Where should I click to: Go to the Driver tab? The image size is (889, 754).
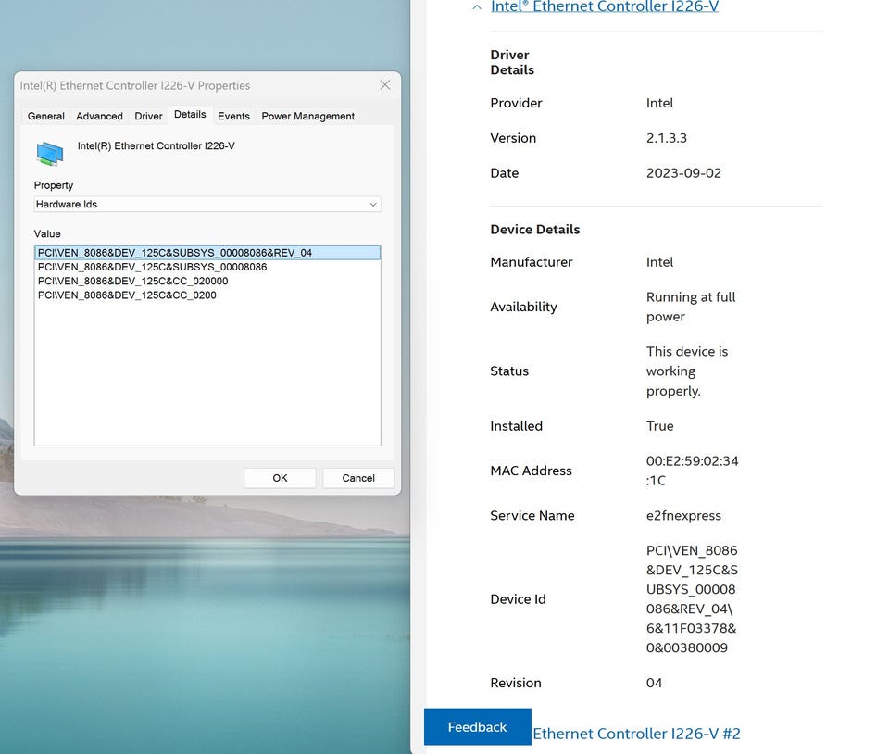tap(148, 116)
